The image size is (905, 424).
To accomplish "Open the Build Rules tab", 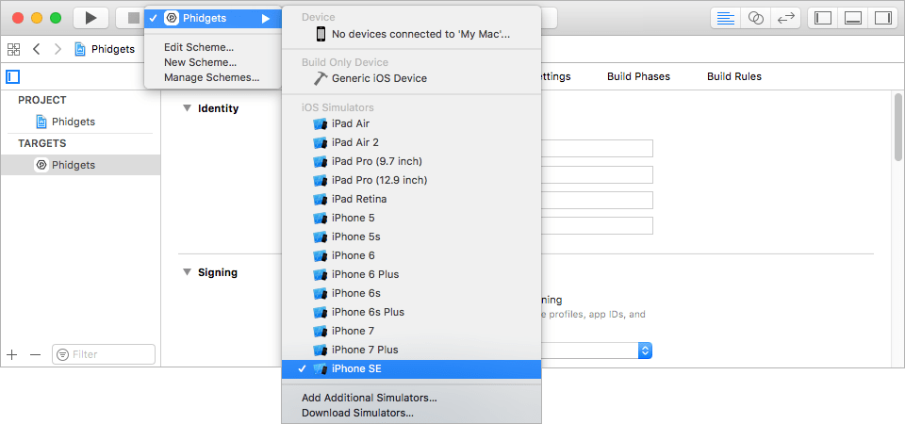I will pyautogui.click(x=734, y=76).
